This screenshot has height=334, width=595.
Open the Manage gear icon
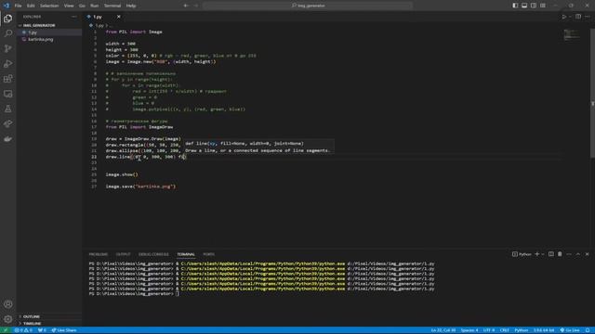8,319
